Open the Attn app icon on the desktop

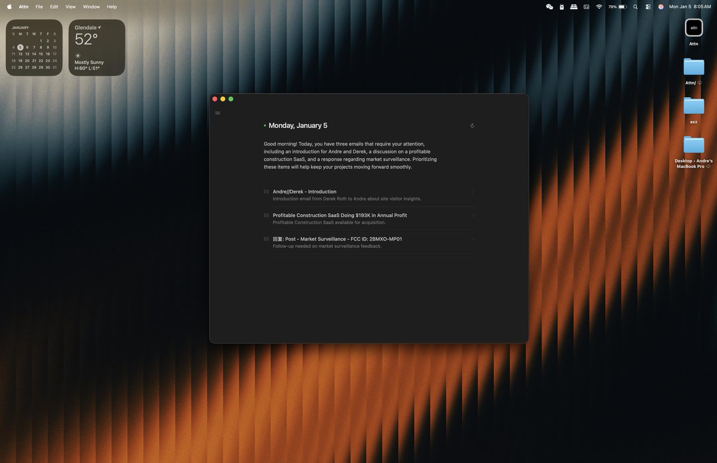tap(694, 28)
